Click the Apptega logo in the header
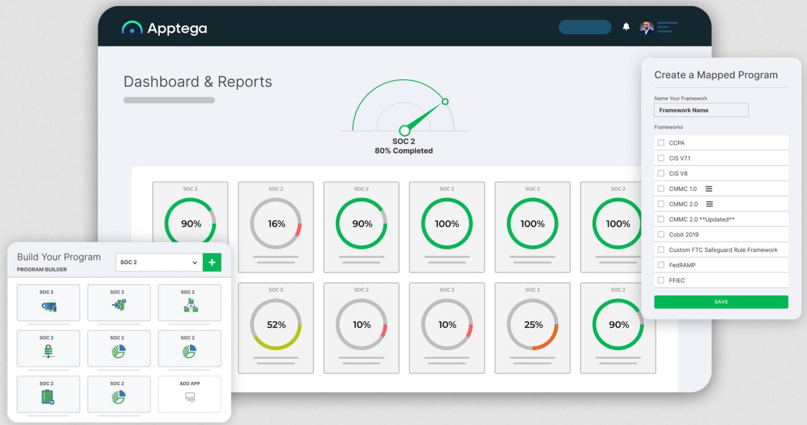807x425 pixels. [164, 29]
